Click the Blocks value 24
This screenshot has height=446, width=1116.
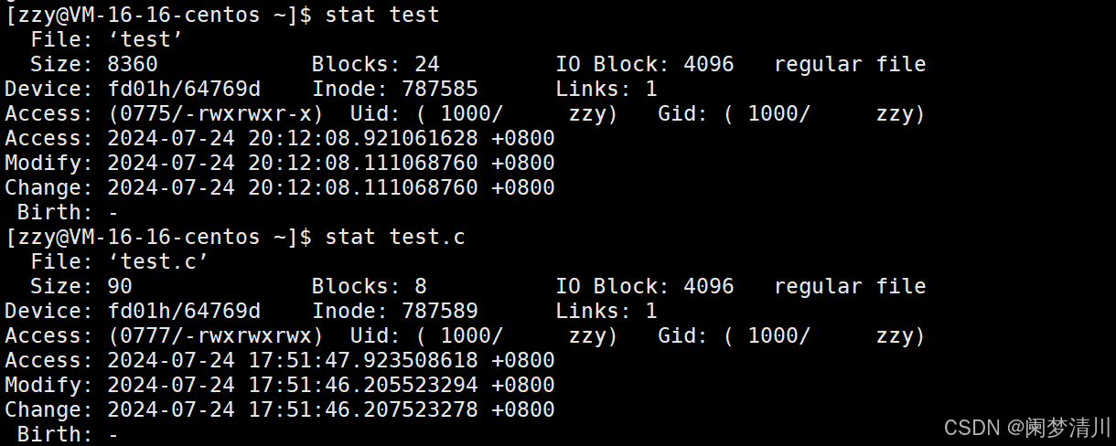[x=426, y=64]
